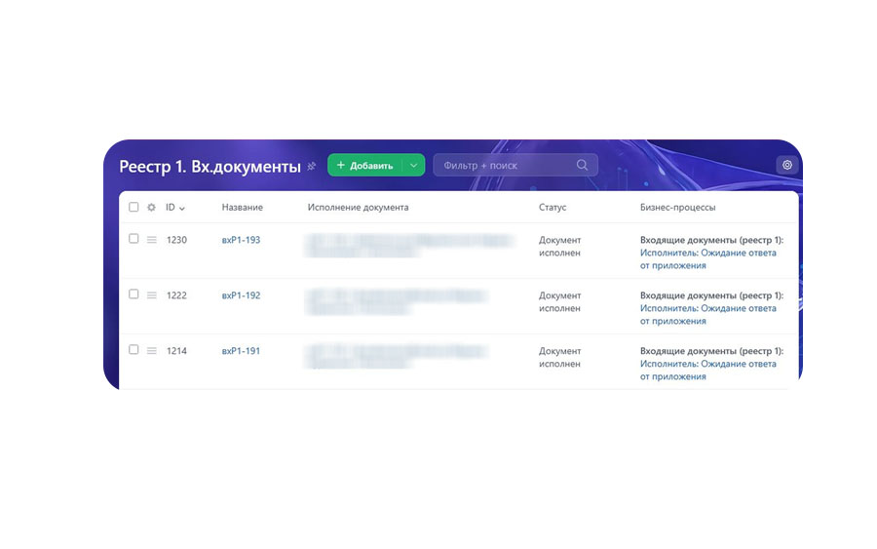Image resolution: width=877 pixels, height=549 pixels.
Task: Open the business process link in row 1222
Action: (708, 315)
